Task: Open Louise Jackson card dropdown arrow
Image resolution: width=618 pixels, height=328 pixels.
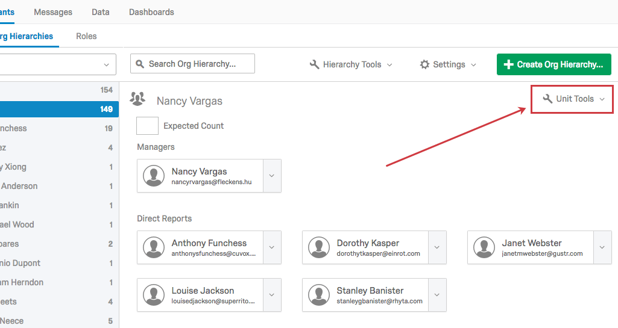Action: pyautogui.click(x=272, y=295)
